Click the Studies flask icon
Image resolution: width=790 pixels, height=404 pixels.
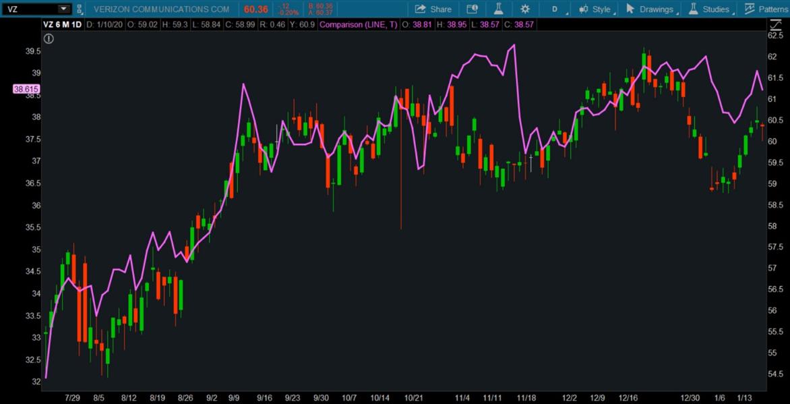point(693,9)
